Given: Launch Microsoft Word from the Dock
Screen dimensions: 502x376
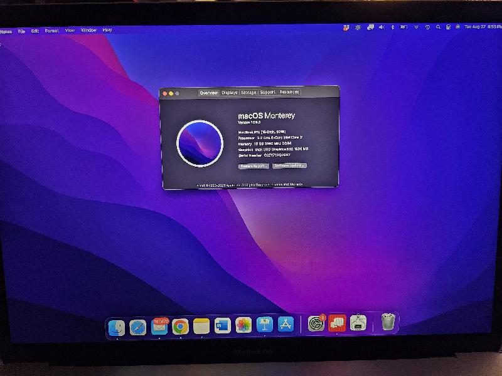Looking at the screenshot, I should 223,326.
